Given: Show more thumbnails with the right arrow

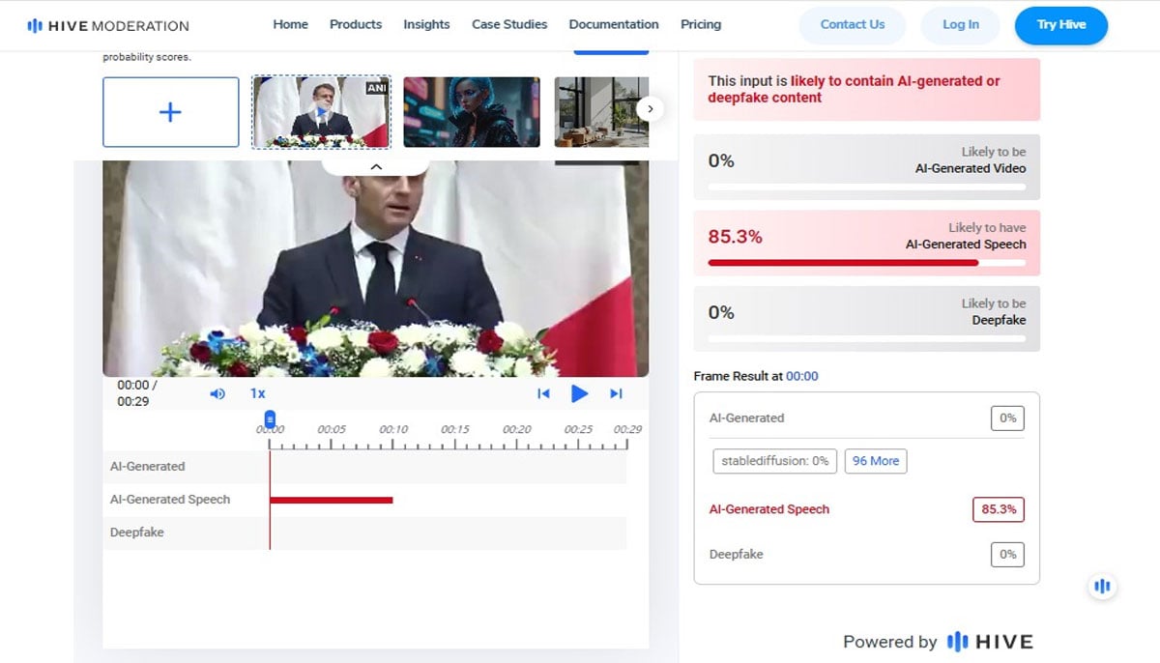Looking at the screenshot, I should pos(651,109).
